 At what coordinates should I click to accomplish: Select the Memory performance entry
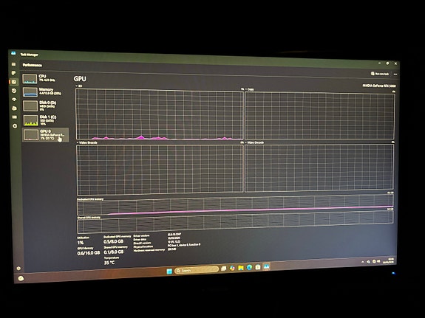pos(45,91)
